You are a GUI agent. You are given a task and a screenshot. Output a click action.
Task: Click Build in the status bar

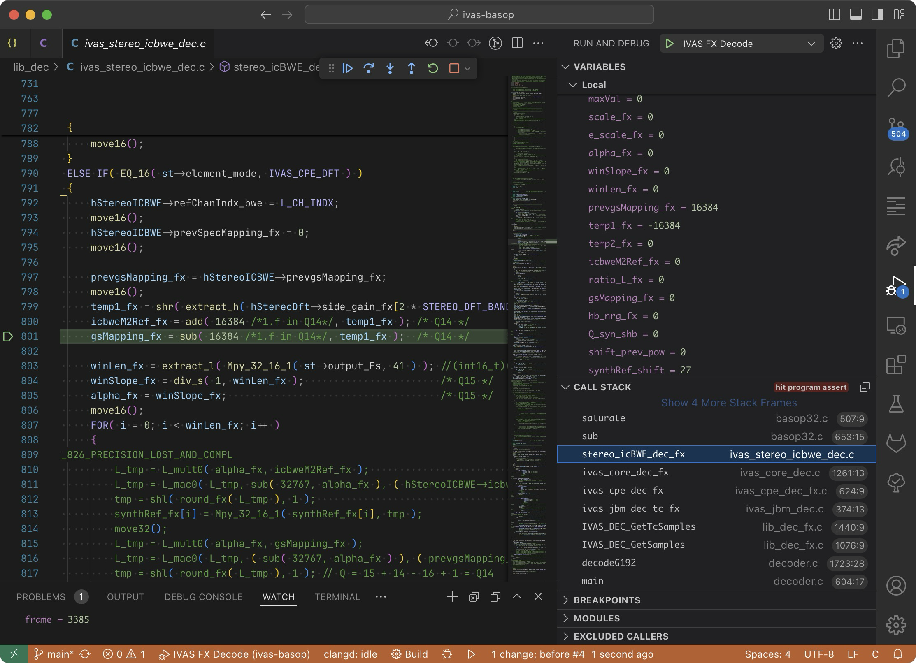pos(410,654)
